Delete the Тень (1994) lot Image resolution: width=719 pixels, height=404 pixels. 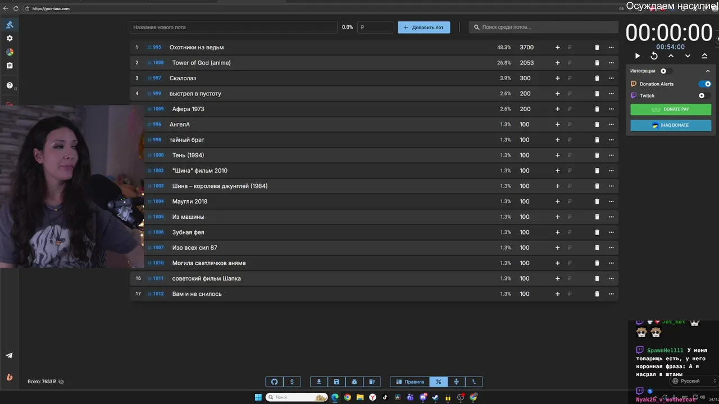tap(597, 155)
